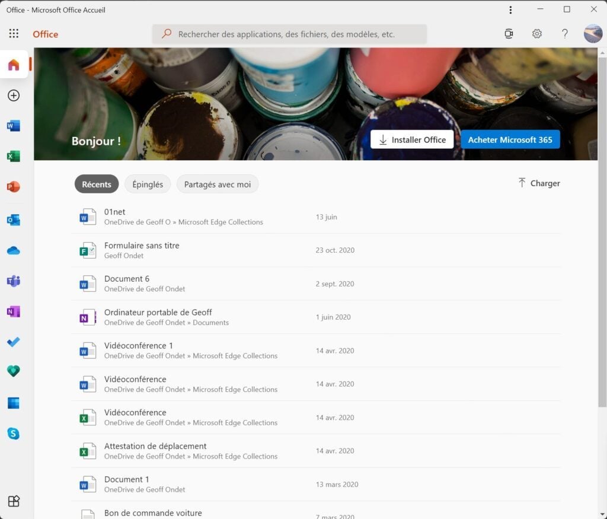Click the Excel icon of Attestation de déplacement
The width and height of the screenshot is (607, 519).
coord(88,451)
